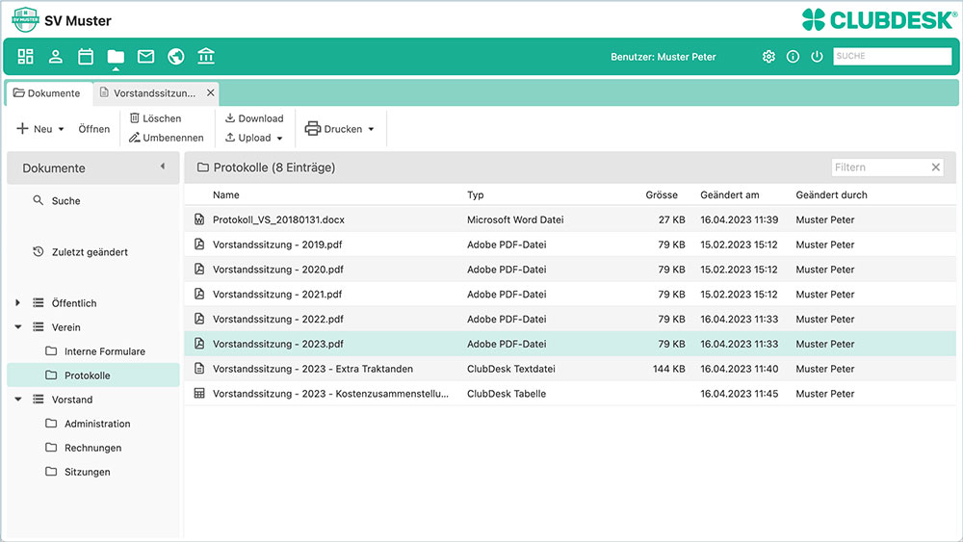The width and height of the screenshot is (963, 542).
Task: Open the Drucken dropdown arrow
Action: pyautogui.click(x=371, y=129)
